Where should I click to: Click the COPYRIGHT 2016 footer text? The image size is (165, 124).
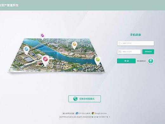click(x=85, y=117)
